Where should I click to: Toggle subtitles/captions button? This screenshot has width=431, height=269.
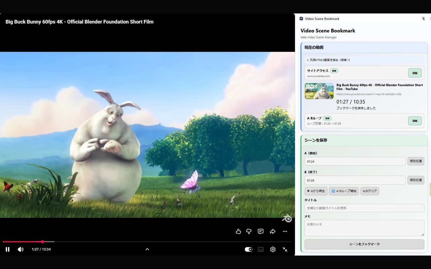click(x=261, y=249)
